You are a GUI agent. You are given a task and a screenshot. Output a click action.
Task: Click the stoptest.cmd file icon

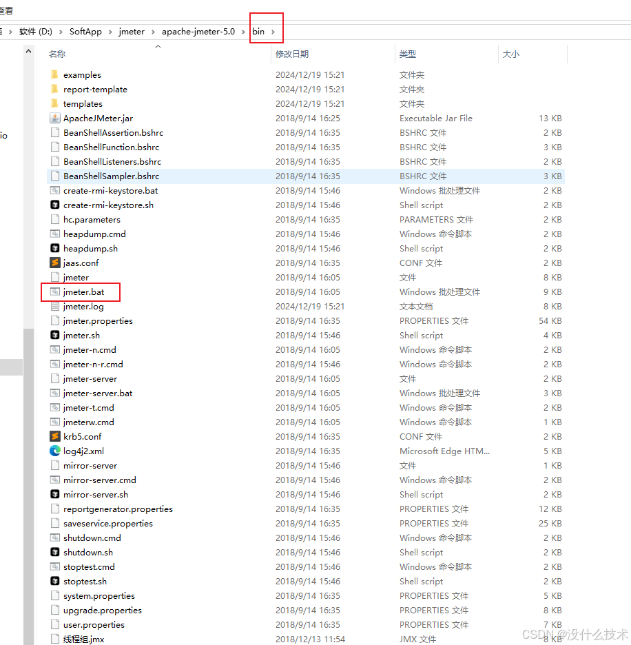click(x=54, y=566)
